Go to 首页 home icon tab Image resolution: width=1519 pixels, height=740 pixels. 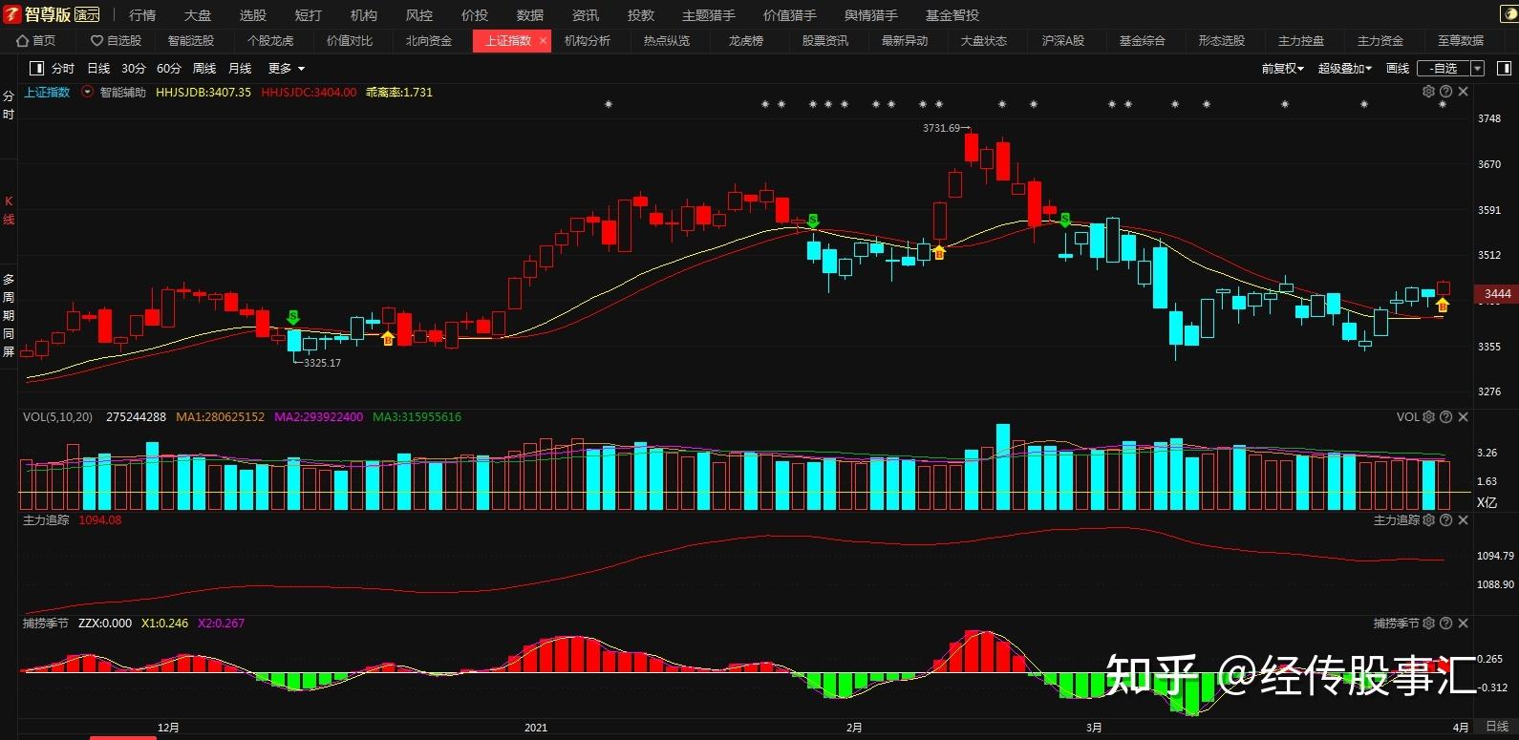[x=36, y=41]
